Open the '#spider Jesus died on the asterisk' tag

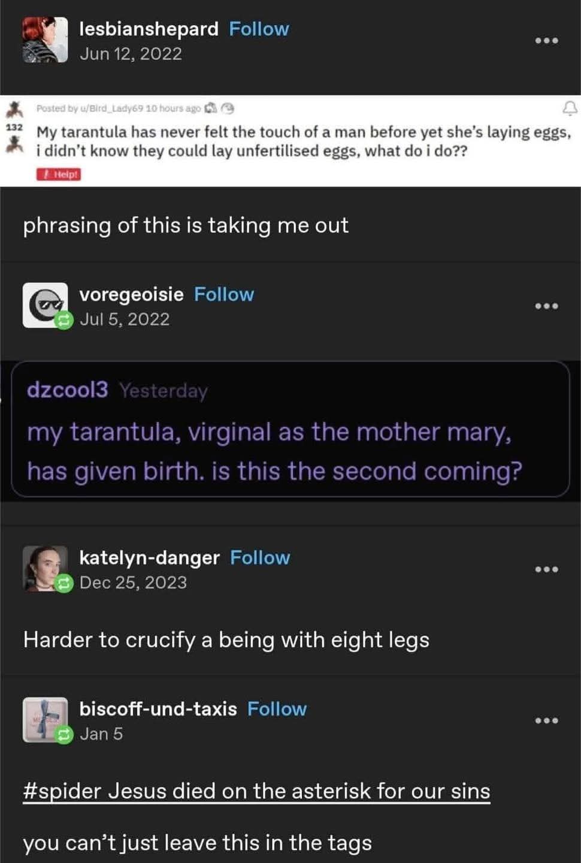(x=256, y=791)
